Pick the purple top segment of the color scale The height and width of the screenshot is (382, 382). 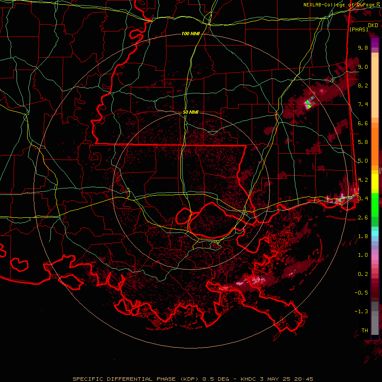[375, 43]
